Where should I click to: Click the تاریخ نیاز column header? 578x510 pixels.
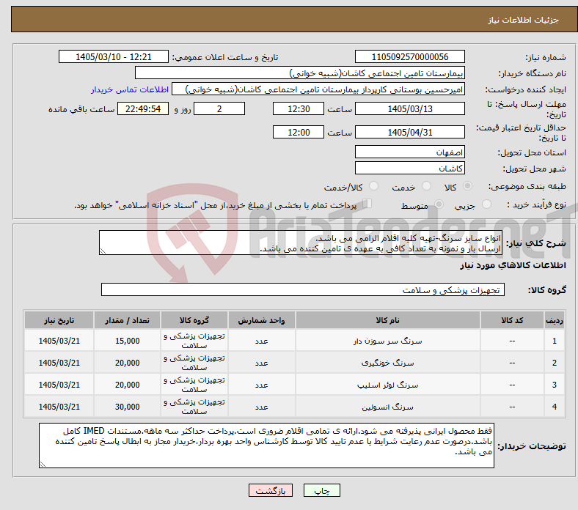point(59,320)
